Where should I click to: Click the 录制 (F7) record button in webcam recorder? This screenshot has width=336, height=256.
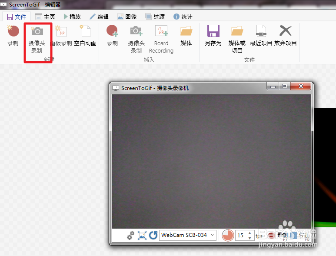click(278, 236)
